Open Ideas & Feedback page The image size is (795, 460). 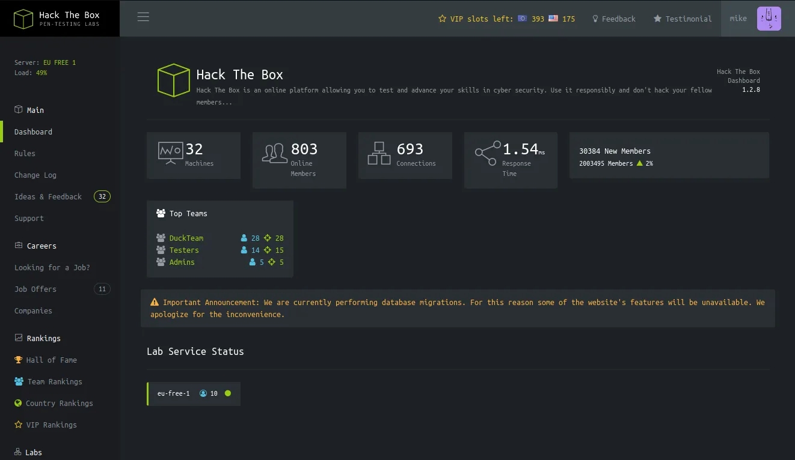(48, 196)
